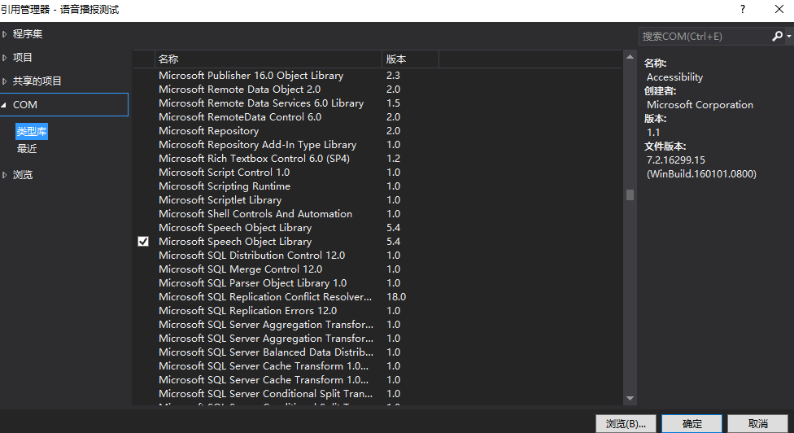This screenshot has height=433, width=794.
Task: Close the 引用管理器 dialog
Action: pyautogui.click(x=779, y=9)
